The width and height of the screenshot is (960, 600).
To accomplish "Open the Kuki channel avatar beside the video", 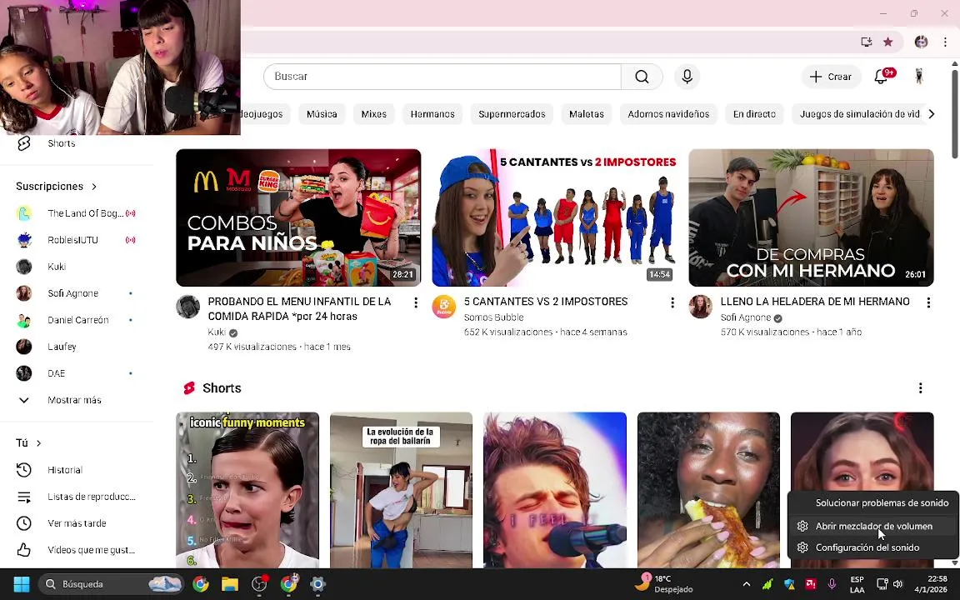I will click(188, 307).
